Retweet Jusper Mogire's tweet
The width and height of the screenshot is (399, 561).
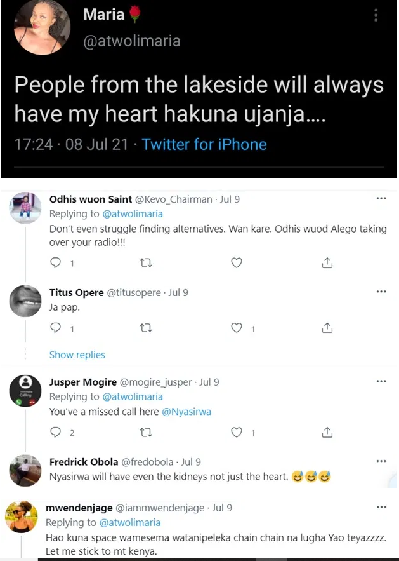click(x=146, y=433)
